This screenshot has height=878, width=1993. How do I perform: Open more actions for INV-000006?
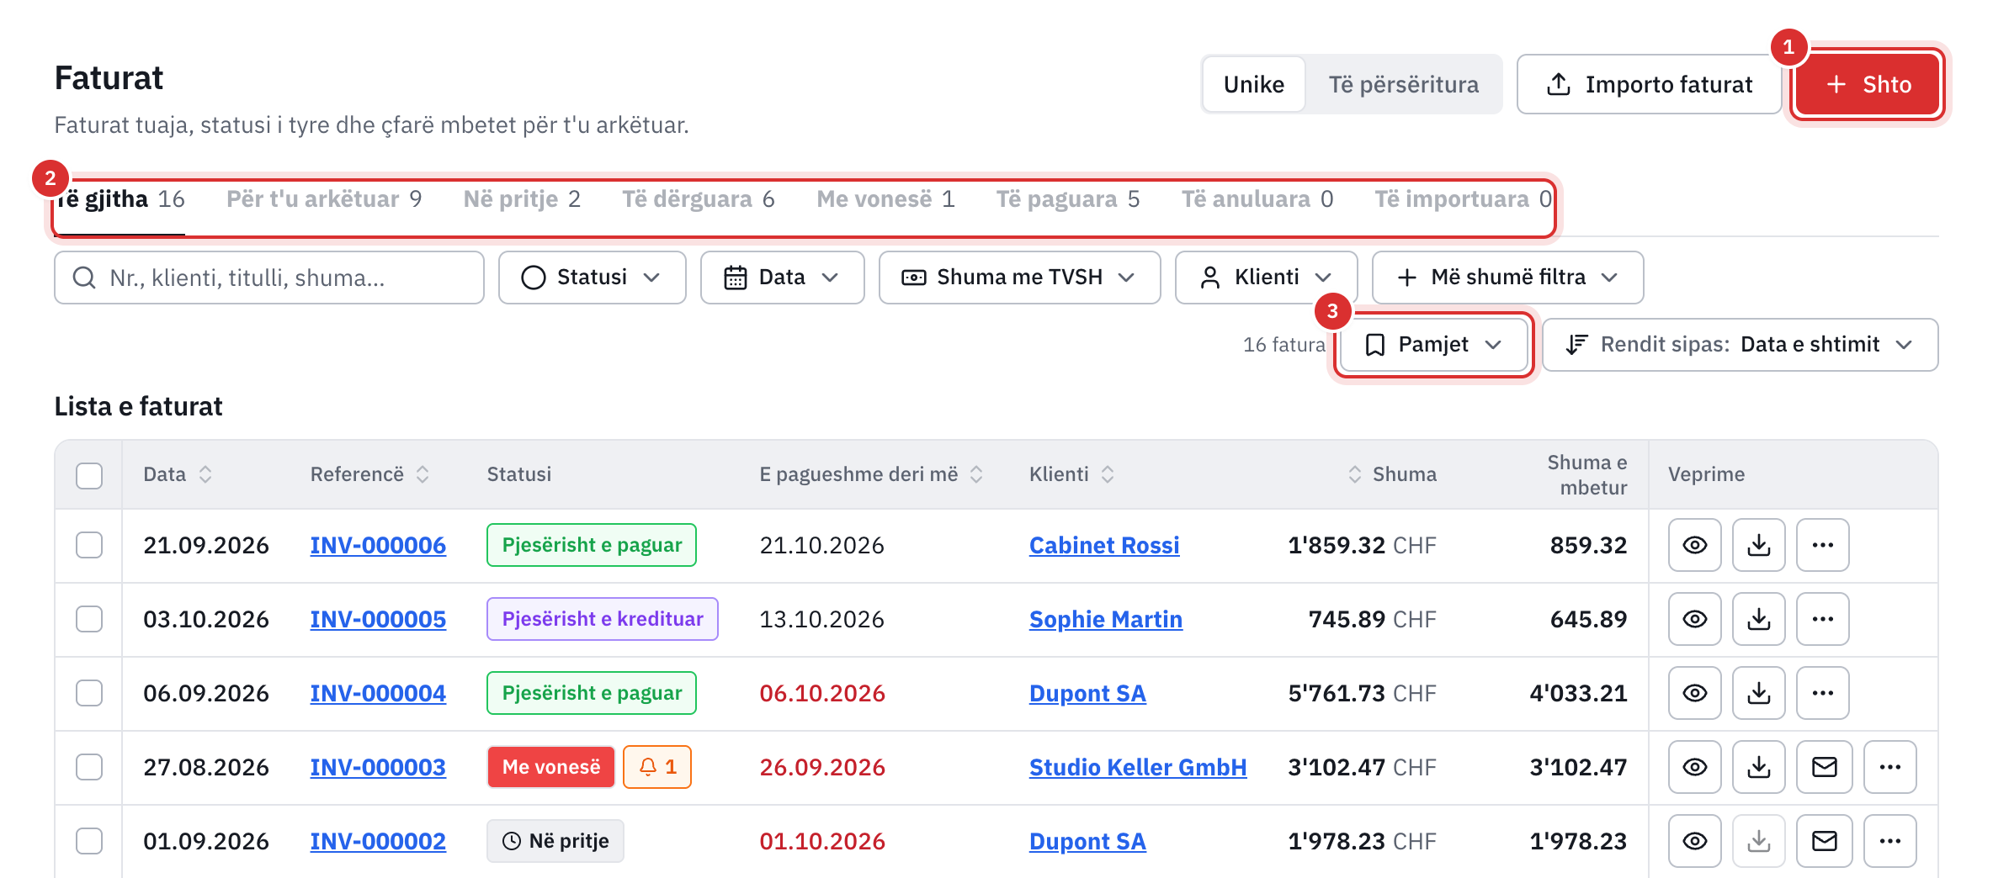pos(1822,545)
